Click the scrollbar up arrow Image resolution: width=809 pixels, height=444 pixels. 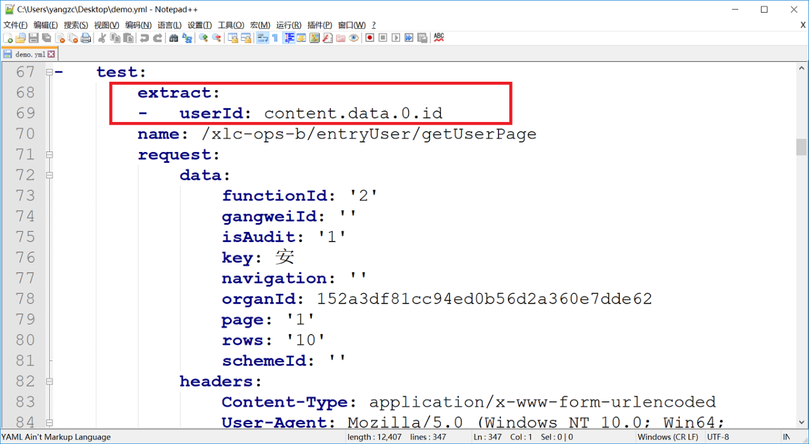pyautogui.click(x=801, y=67)
